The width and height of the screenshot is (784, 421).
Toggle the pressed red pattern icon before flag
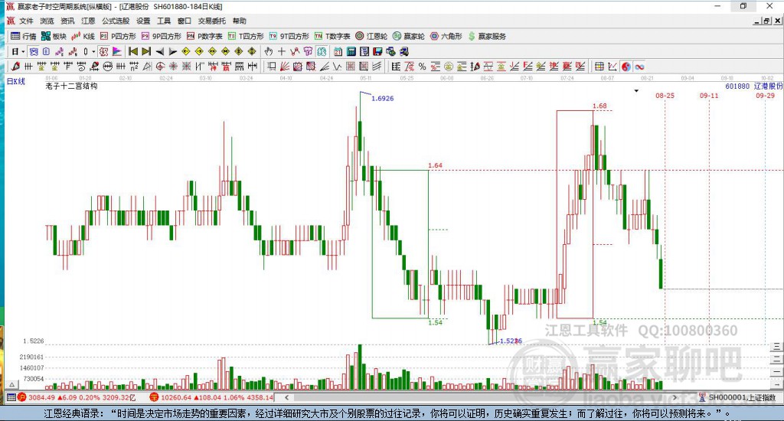pyautogui.click(x=103, y=51)
